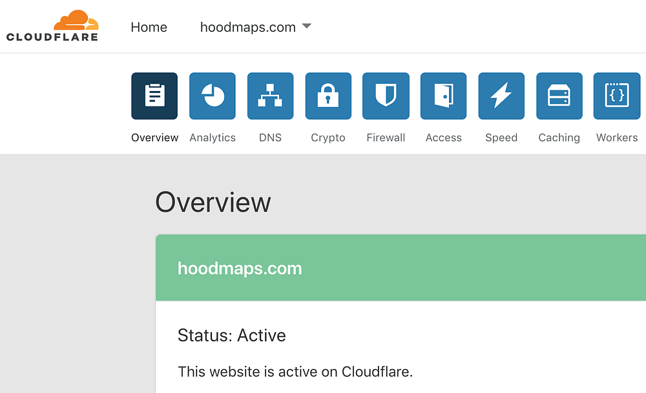The width and height of the screenshot is (646, 393).
Task: Select the Speed tab label
Action: point(501,137)
